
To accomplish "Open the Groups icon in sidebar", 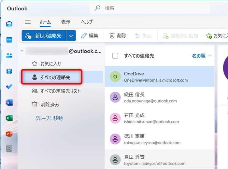I will [9, 71].
